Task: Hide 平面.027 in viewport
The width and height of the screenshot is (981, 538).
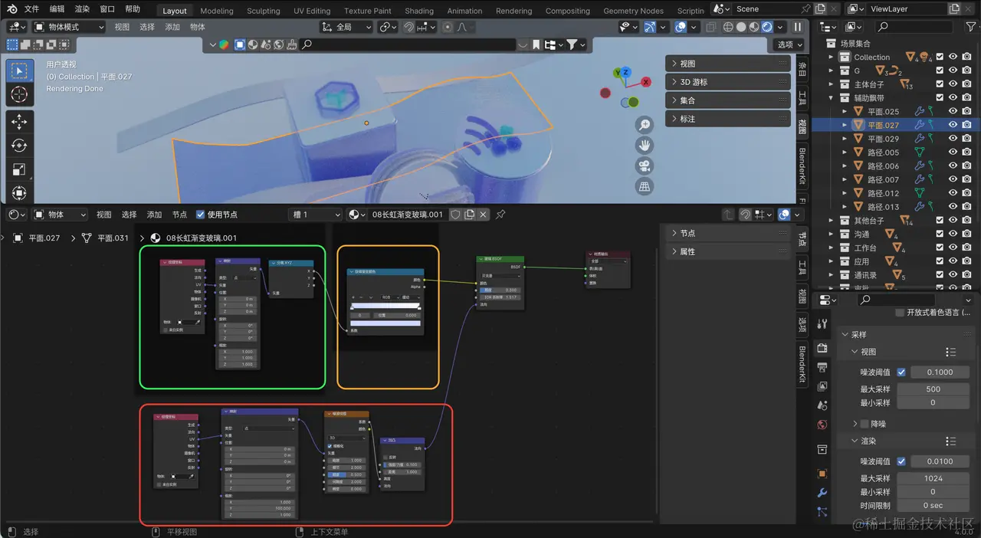Action: coord(953,125)
